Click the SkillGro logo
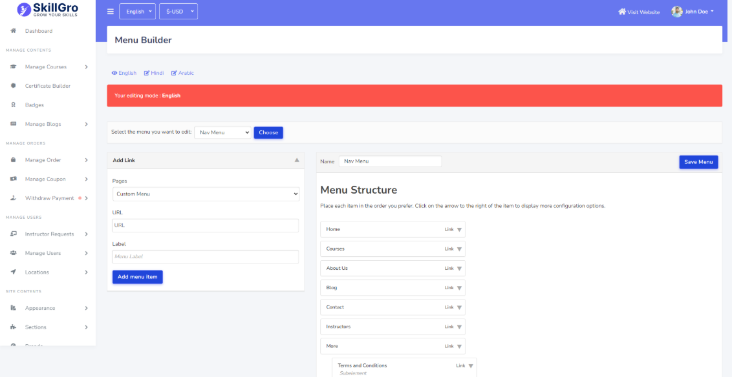Image resolution: width=732 pixels, height=377 pixels. 48,10
